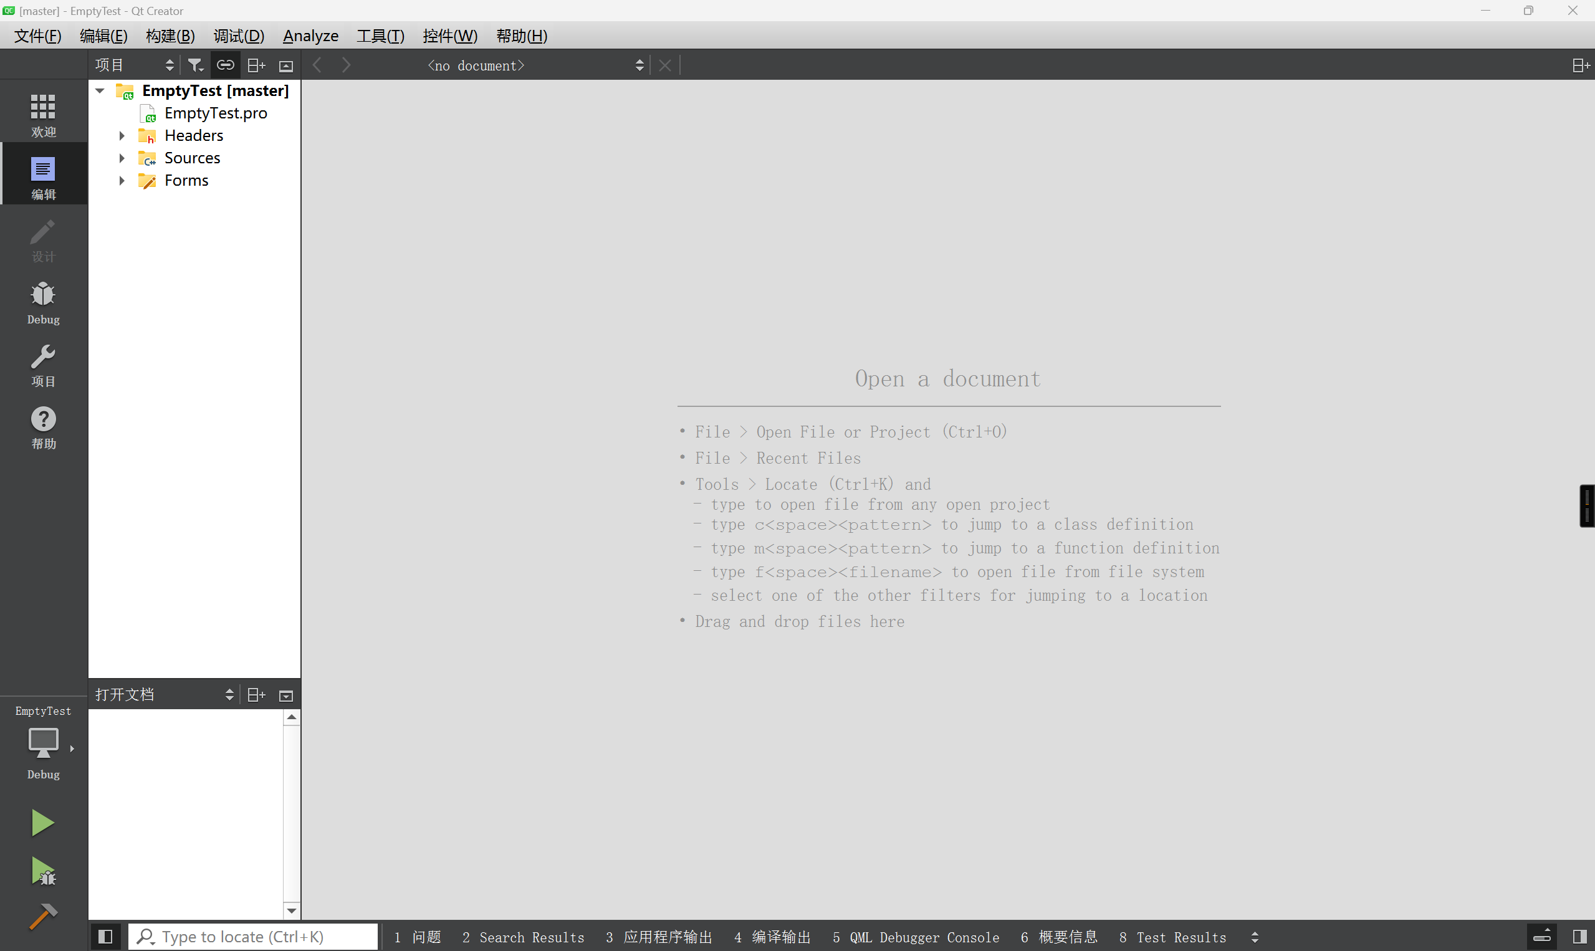Open the Help mode
1595x951 pixels.
(x=43, y=428)
